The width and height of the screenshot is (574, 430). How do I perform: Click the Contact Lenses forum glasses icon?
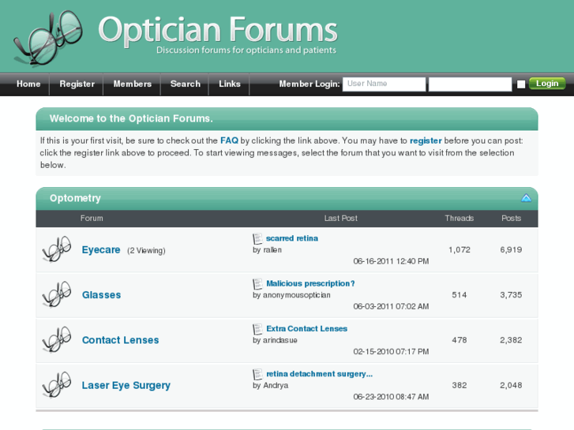pyautogui.click(x=57, y=340)
